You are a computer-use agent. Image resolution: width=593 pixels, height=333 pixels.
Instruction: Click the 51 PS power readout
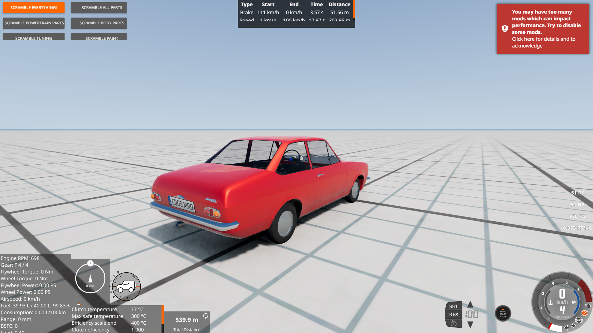577,193
